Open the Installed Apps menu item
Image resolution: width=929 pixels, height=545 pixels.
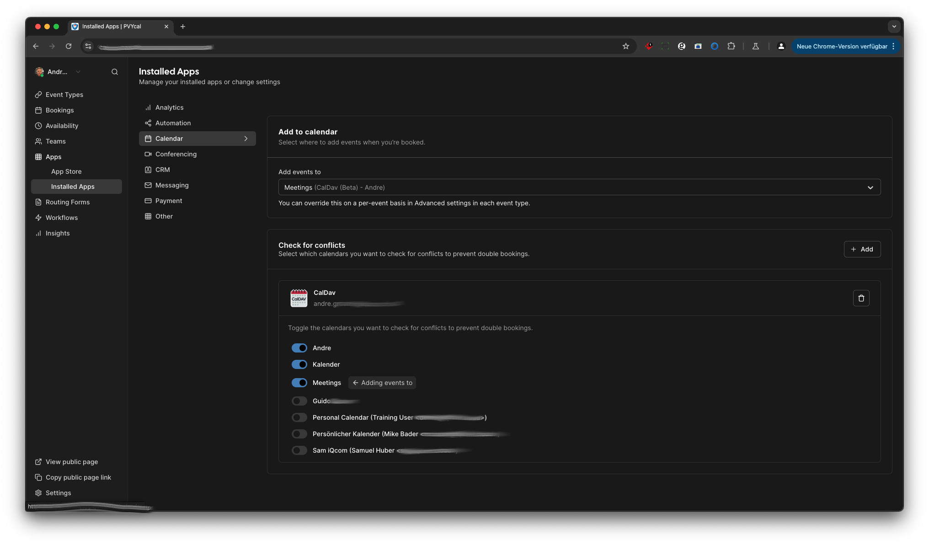[73, 186]
